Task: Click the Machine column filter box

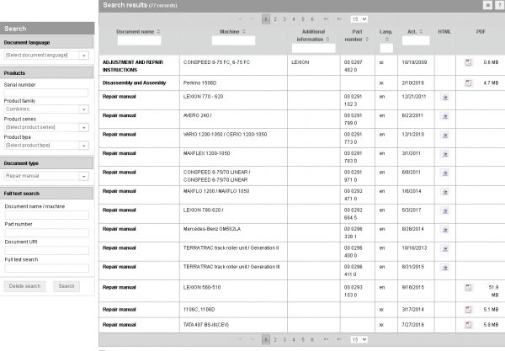Action: click(x=233, y=40)
